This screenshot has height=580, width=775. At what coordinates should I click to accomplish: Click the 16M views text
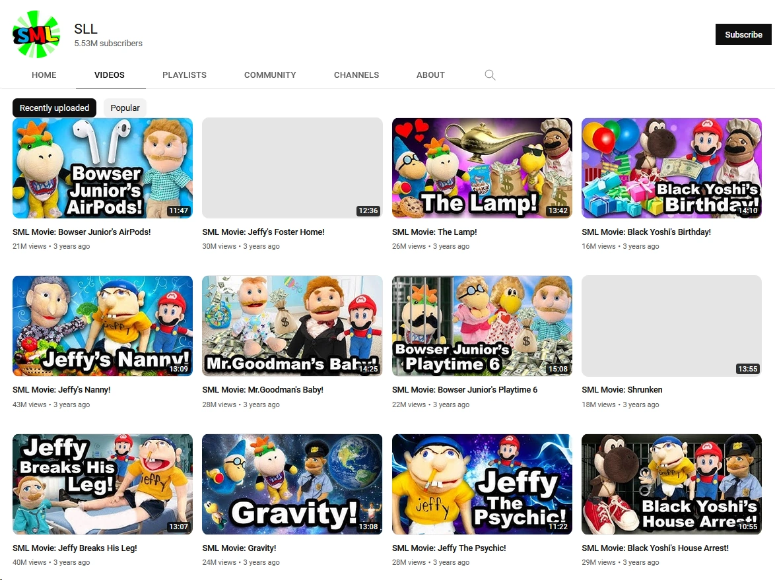[599, 247]
